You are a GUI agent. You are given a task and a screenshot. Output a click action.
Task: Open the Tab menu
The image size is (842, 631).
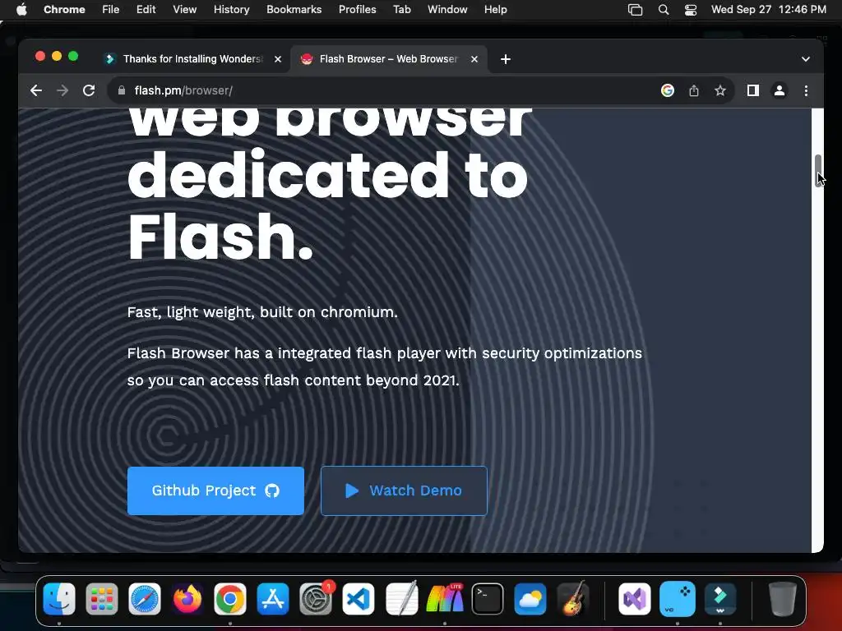pyautogui.click(x=401, y=10)
